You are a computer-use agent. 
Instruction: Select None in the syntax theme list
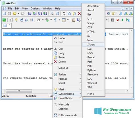coord(93,94)
